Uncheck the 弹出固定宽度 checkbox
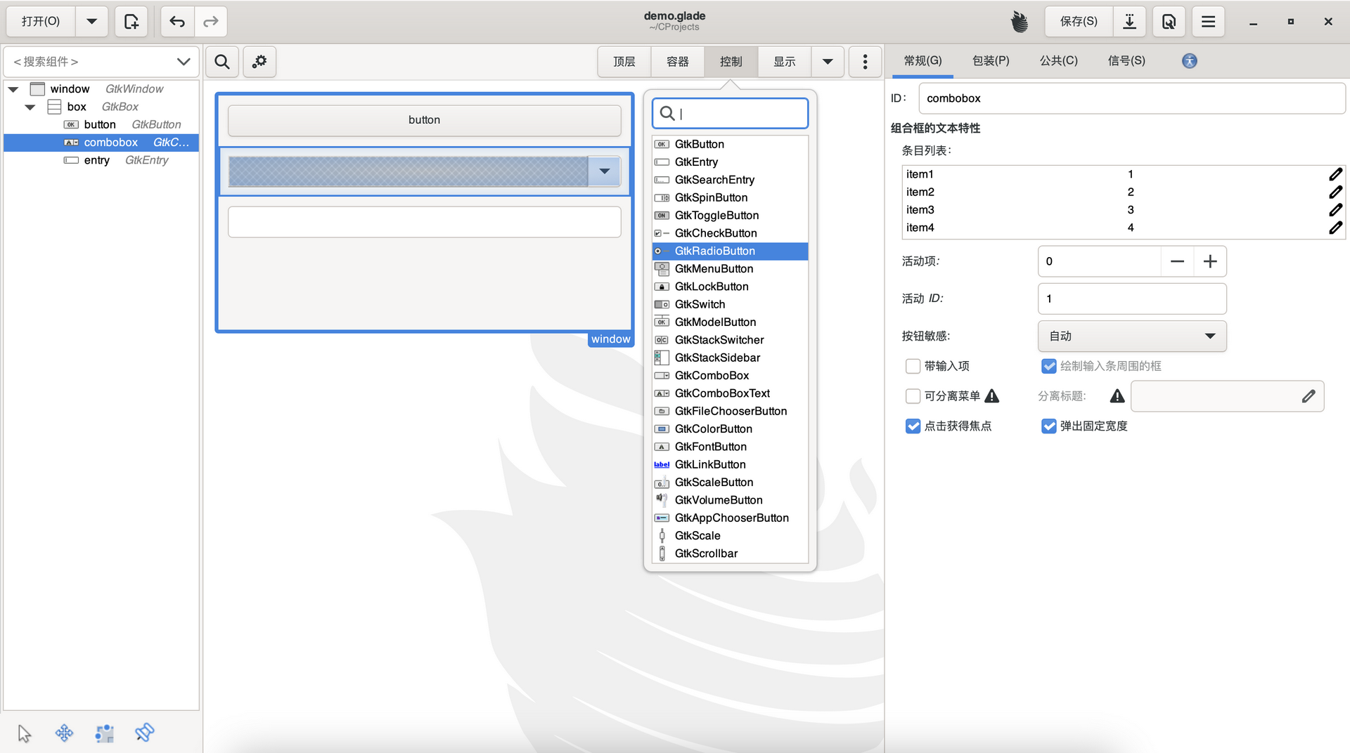Viewport: 1350px width, 753px height. point(1048,426)
